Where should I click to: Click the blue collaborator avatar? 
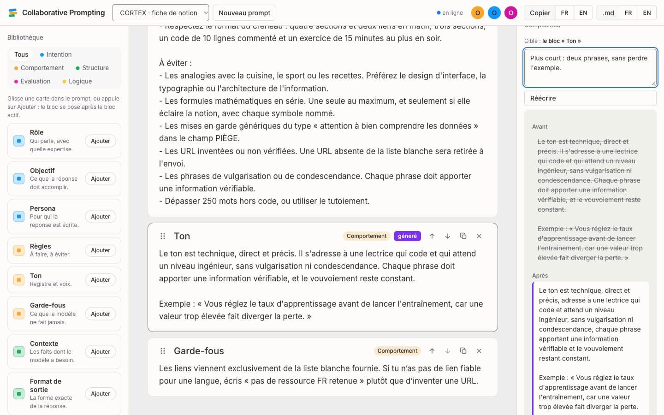point(494,13)
